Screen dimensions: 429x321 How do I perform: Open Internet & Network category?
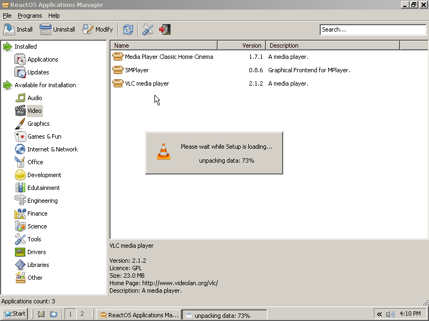[52, 149]
